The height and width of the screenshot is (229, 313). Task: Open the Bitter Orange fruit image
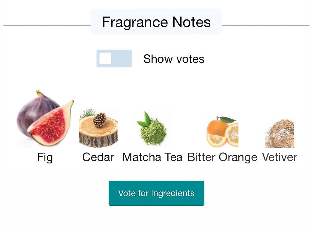click(x=222, y=132)
